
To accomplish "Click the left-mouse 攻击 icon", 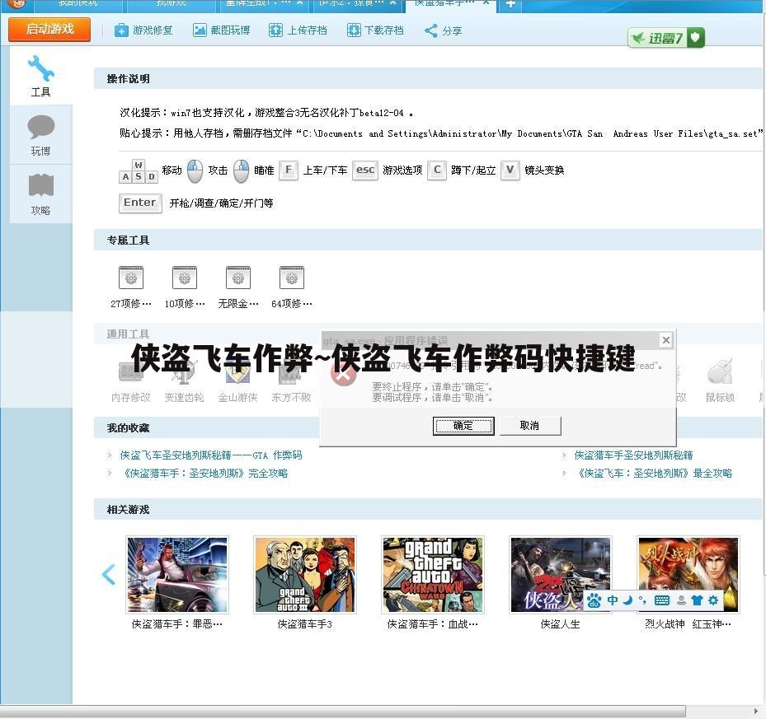I will tap(195, 170).
